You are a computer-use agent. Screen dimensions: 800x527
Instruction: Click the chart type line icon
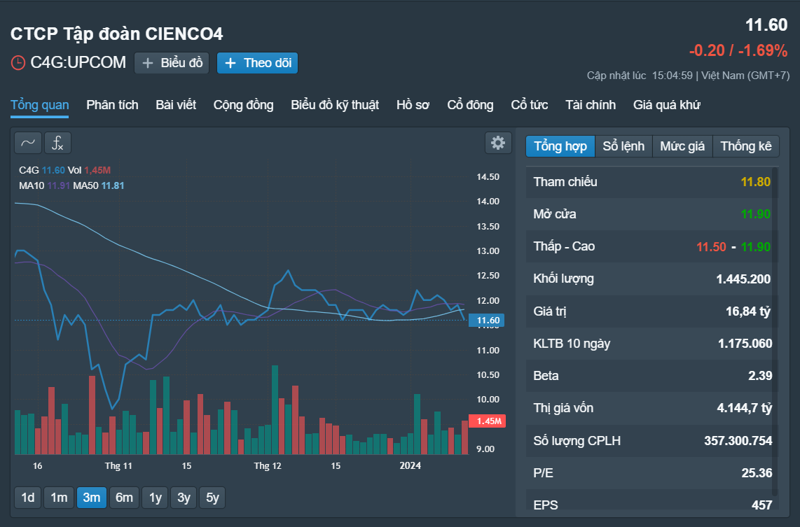point(28,143)
